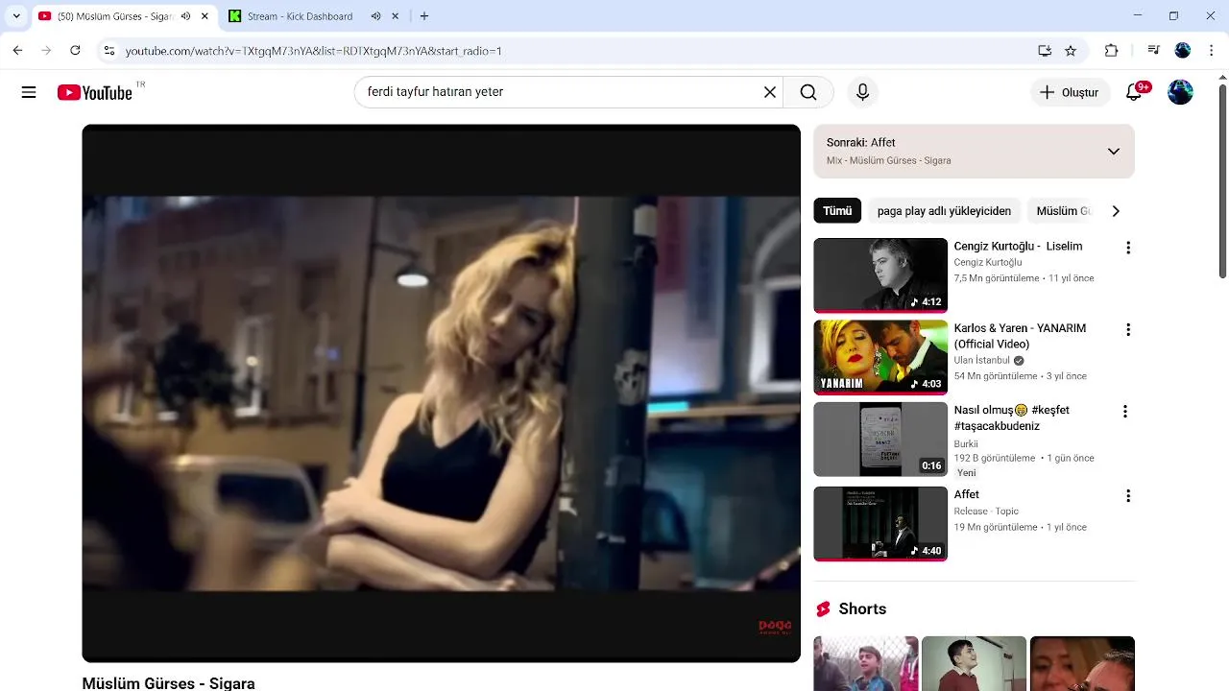
Task: Go back with browser back arrow
Action: [x=17, y=51]
